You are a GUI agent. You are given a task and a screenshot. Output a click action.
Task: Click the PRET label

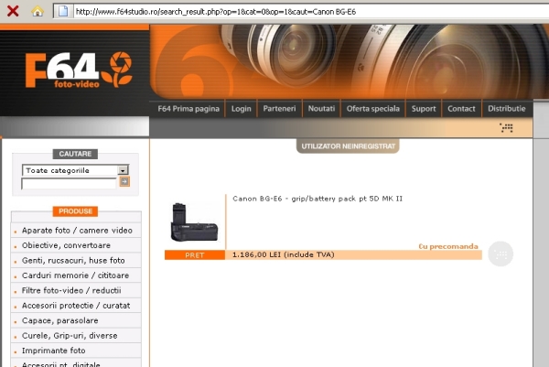195,255
